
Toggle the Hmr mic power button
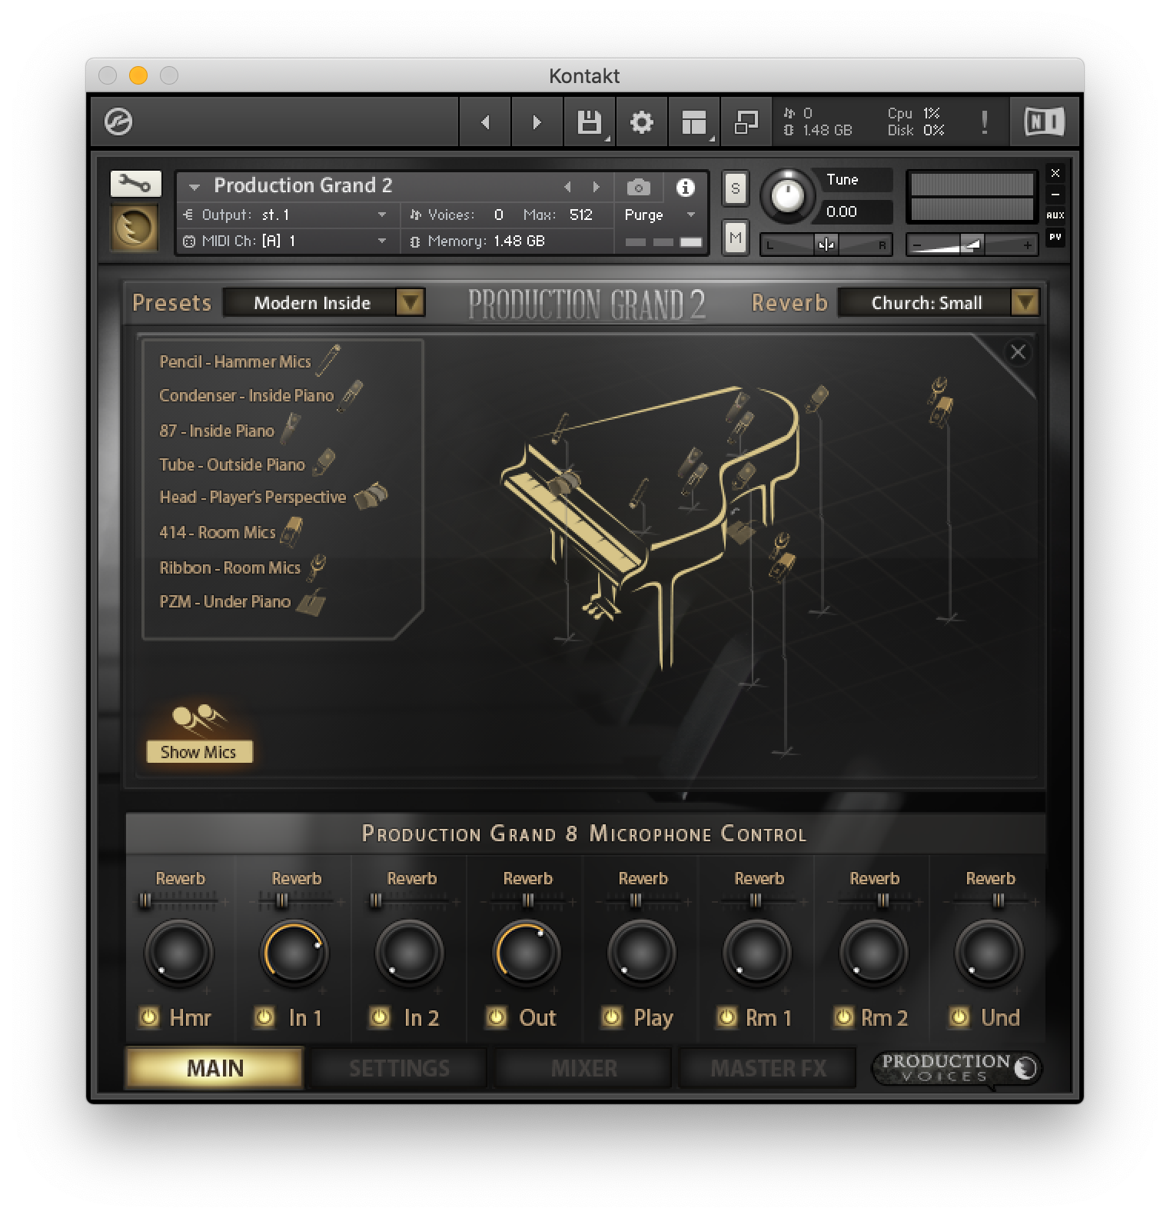pos(149,1017)
